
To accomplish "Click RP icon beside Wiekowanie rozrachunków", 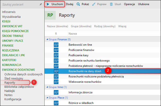I will (x=56, y=82).
